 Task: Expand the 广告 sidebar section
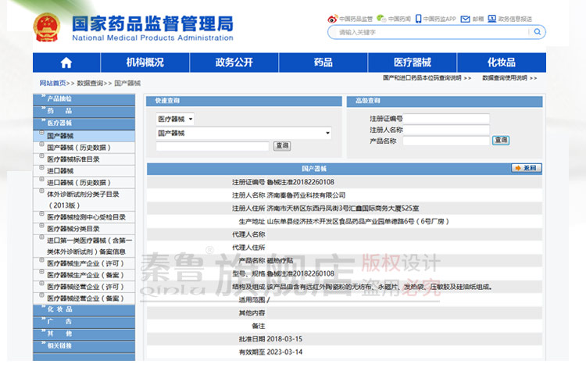(x=84, y=321)
